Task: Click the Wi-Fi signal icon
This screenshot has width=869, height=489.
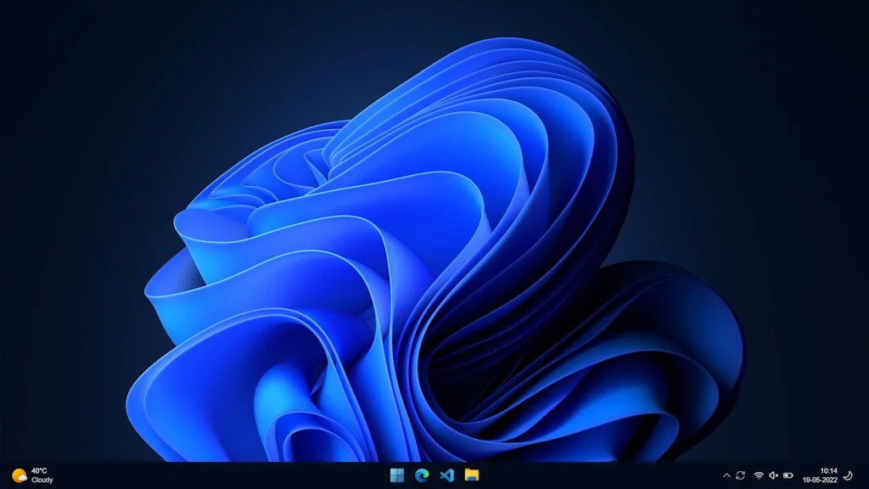Action: click(x=759, y=475)
